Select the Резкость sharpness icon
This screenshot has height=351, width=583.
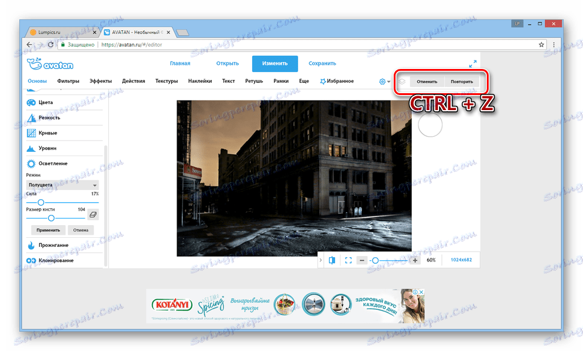[31, 117]
